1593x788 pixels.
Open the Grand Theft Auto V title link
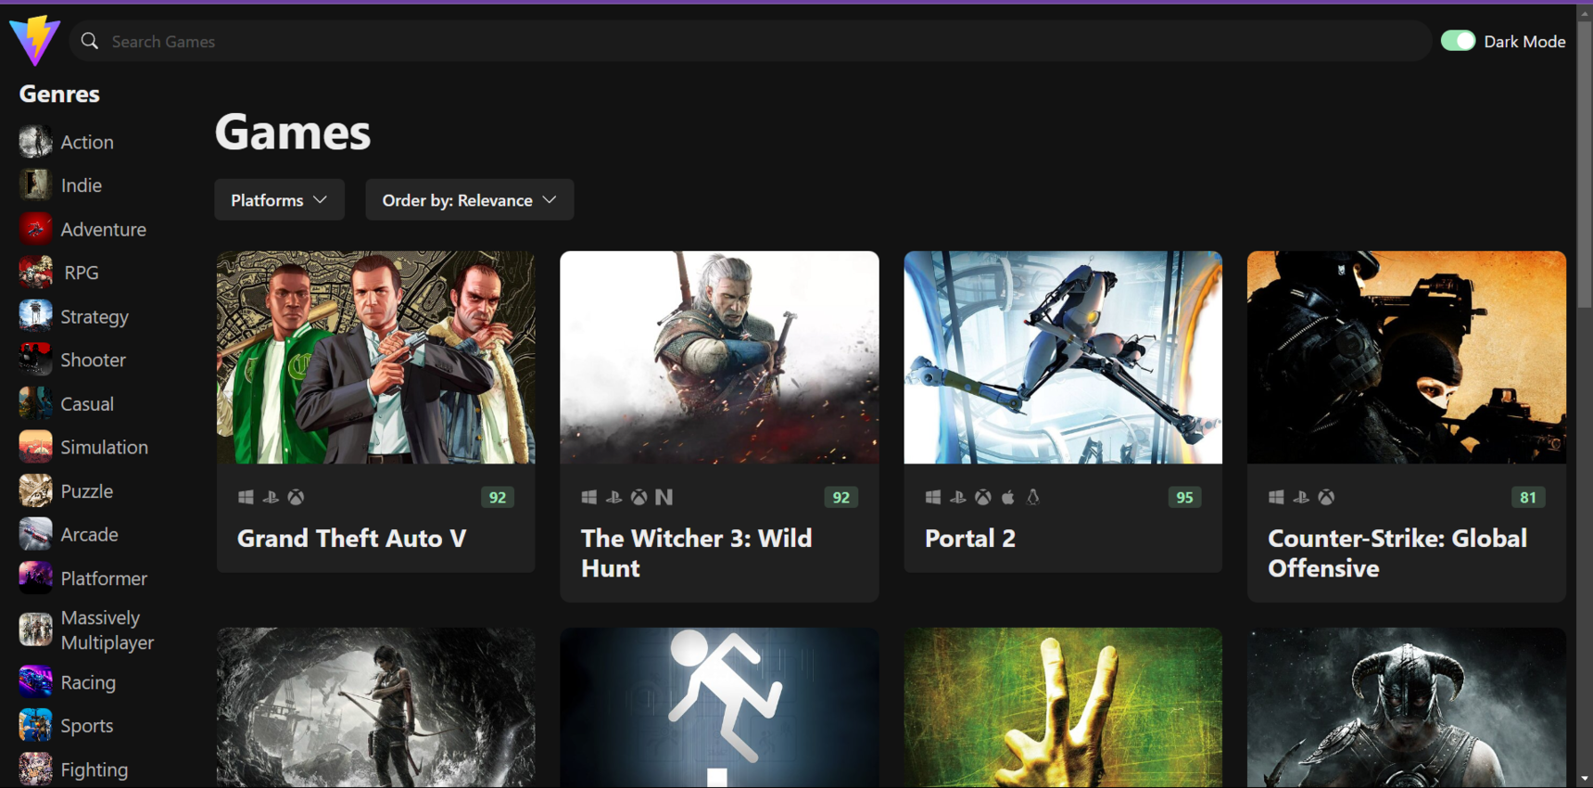click(351, 539)
